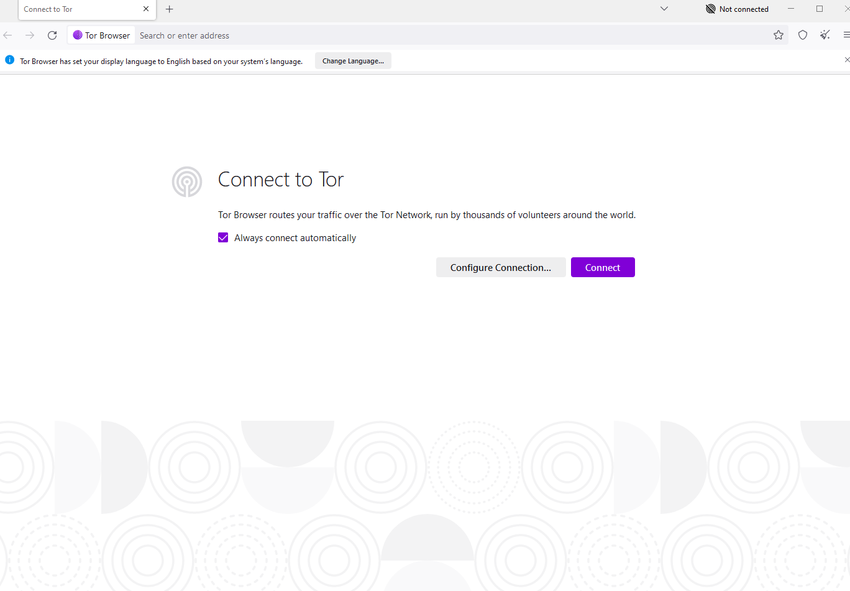This screenshot has width=850, height=591.
Task: Click the forward navigation arrow
Action: [x=30, y=35]
